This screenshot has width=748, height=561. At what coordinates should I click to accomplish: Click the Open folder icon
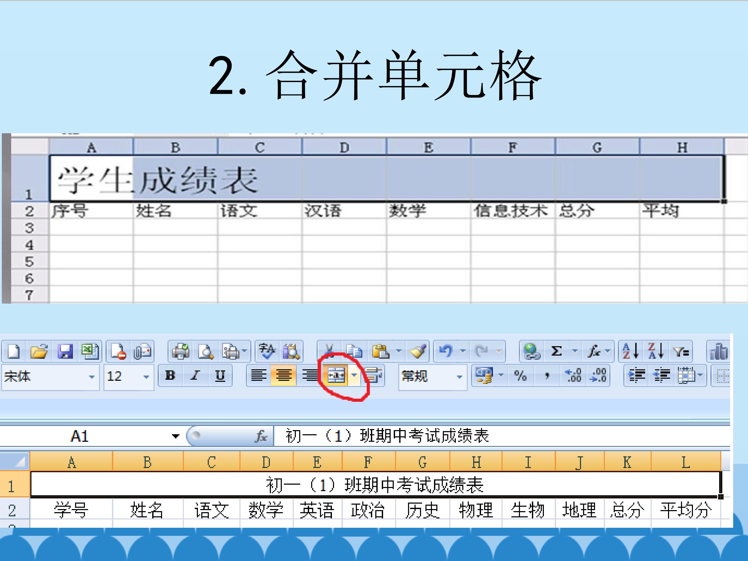point(38,351)
